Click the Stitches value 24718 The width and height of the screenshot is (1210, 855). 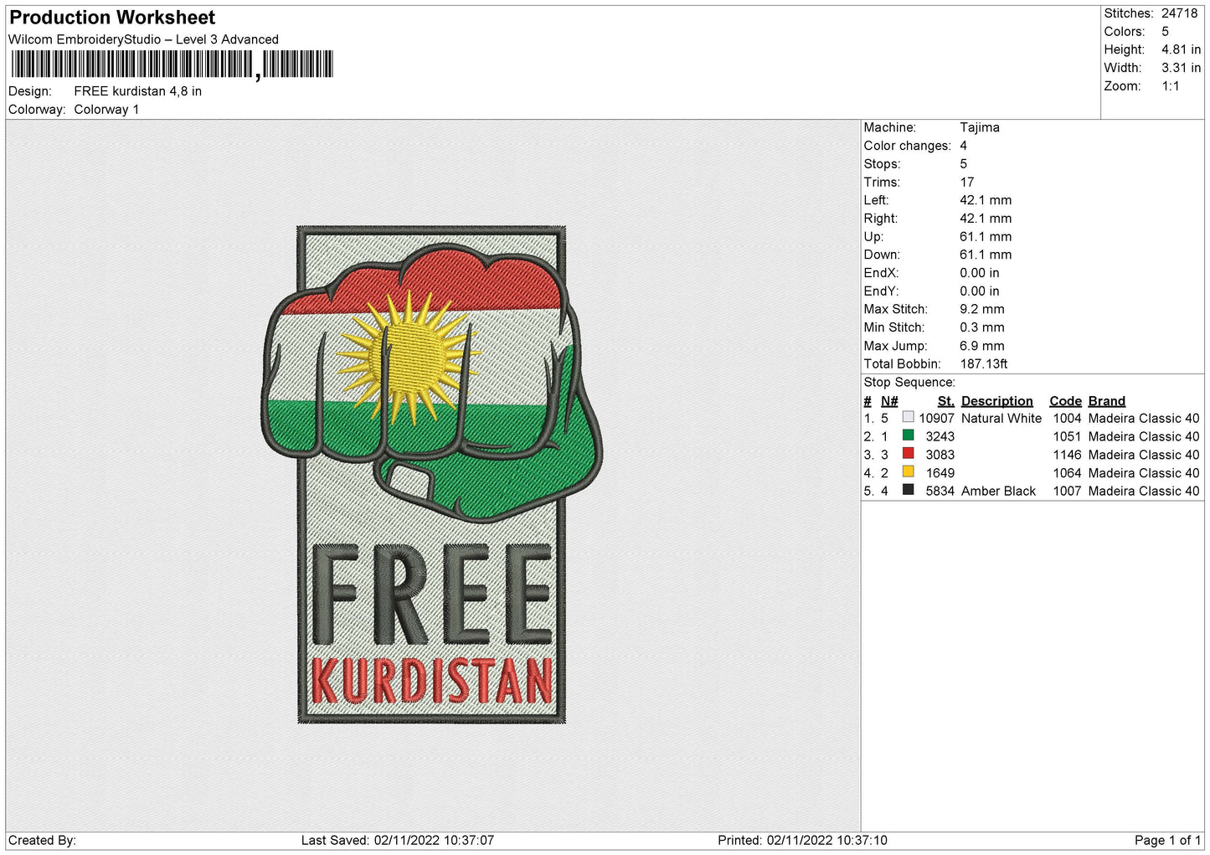[1179, 13]
